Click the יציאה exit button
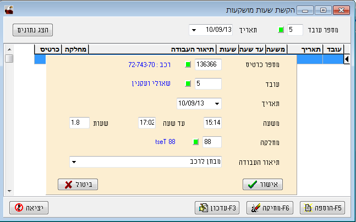This screenshot has width=356, height=222. click(29, 208)
